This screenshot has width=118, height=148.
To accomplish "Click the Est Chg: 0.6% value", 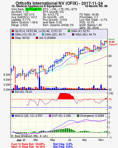I will point(63,147).
